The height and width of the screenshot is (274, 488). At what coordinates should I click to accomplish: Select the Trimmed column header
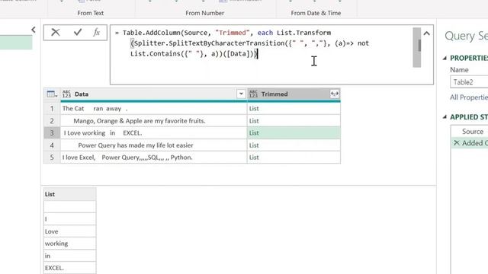pyautogui.click(x=294, y=94)
